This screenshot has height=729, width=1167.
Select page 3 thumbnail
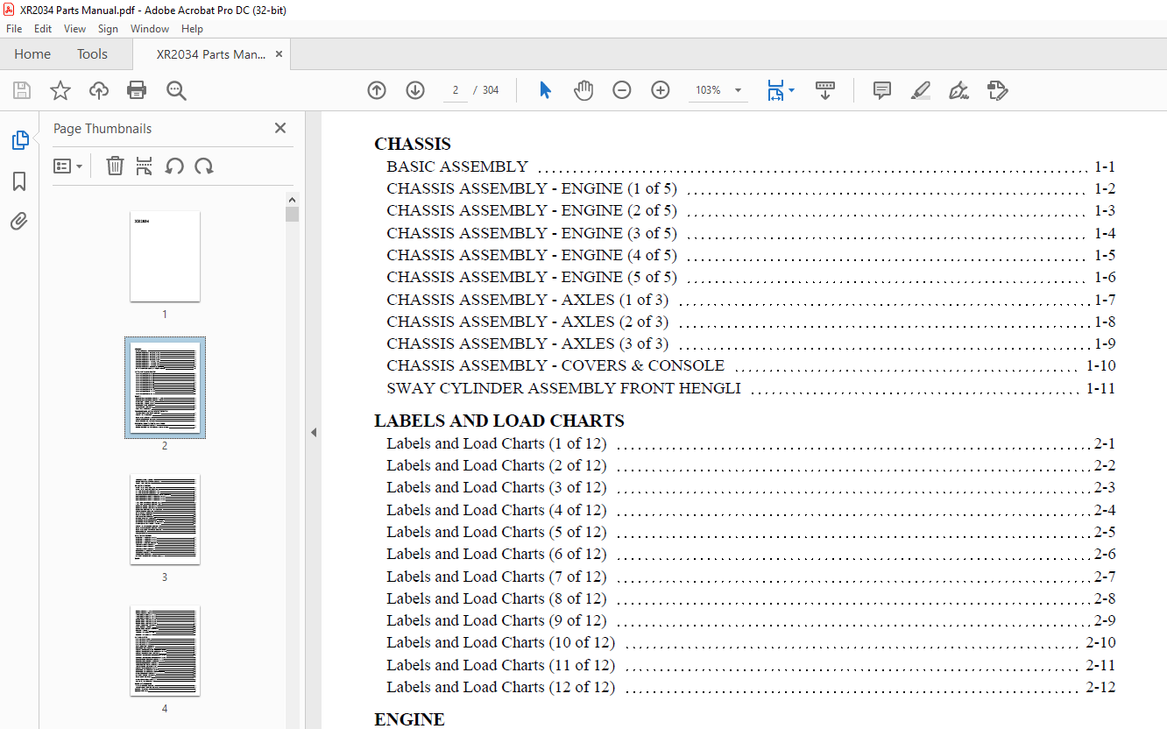[165, 519]
